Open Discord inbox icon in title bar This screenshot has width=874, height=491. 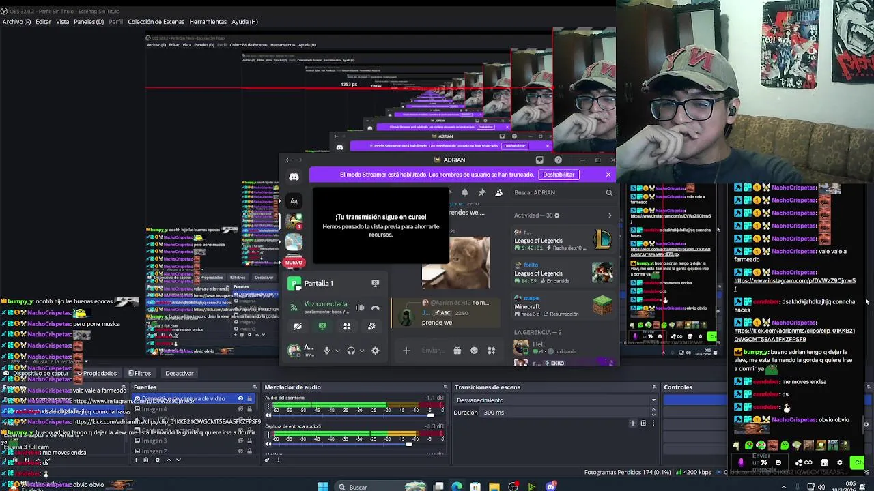click(x=539, y=160)
